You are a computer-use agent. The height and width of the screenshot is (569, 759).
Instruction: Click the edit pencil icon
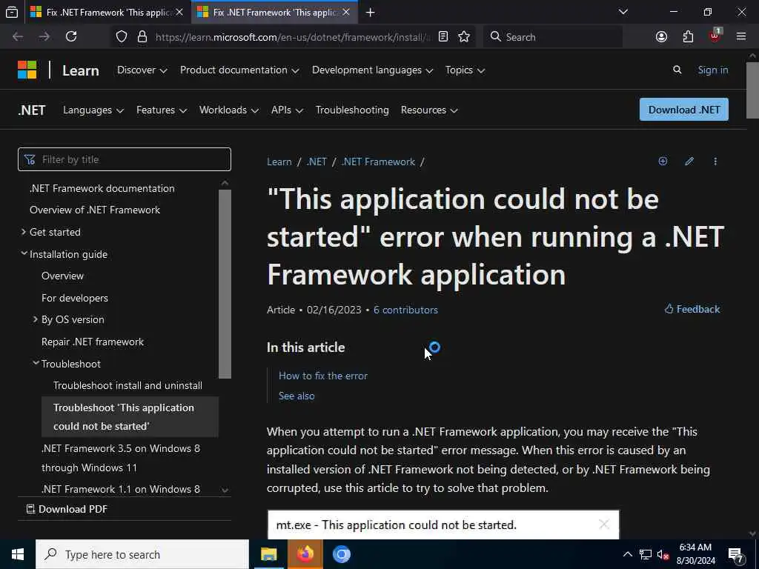tap(689, 161)
